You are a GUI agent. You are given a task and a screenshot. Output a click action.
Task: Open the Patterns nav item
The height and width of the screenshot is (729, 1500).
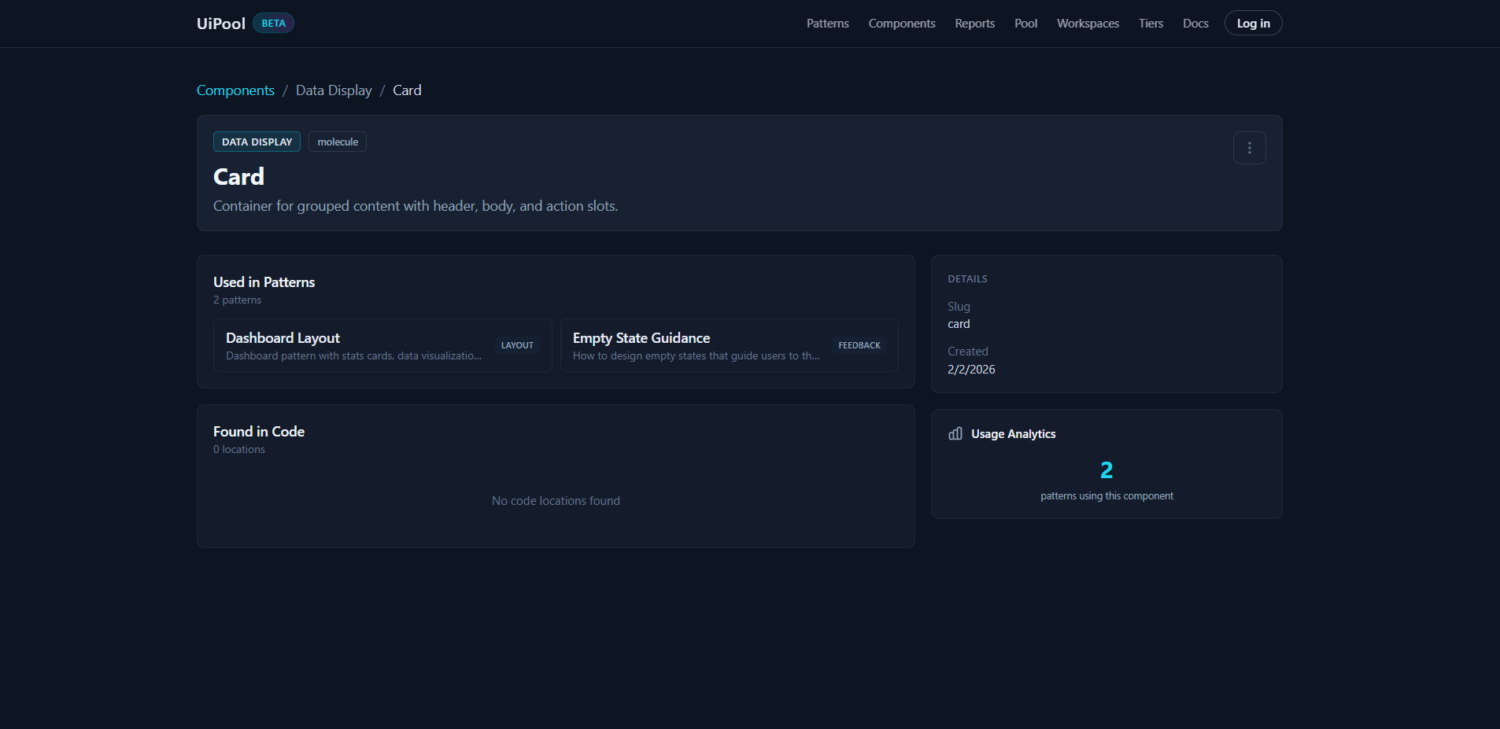coord(827,24)
